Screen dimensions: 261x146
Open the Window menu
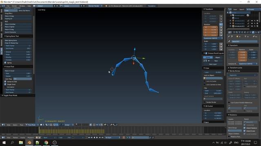[x=22, y=6]
